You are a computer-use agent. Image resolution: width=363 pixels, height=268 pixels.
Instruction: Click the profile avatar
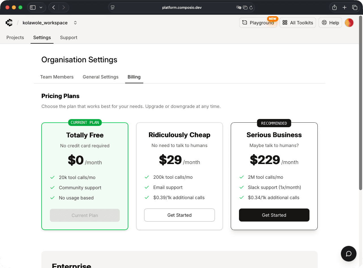pos(349,22)
